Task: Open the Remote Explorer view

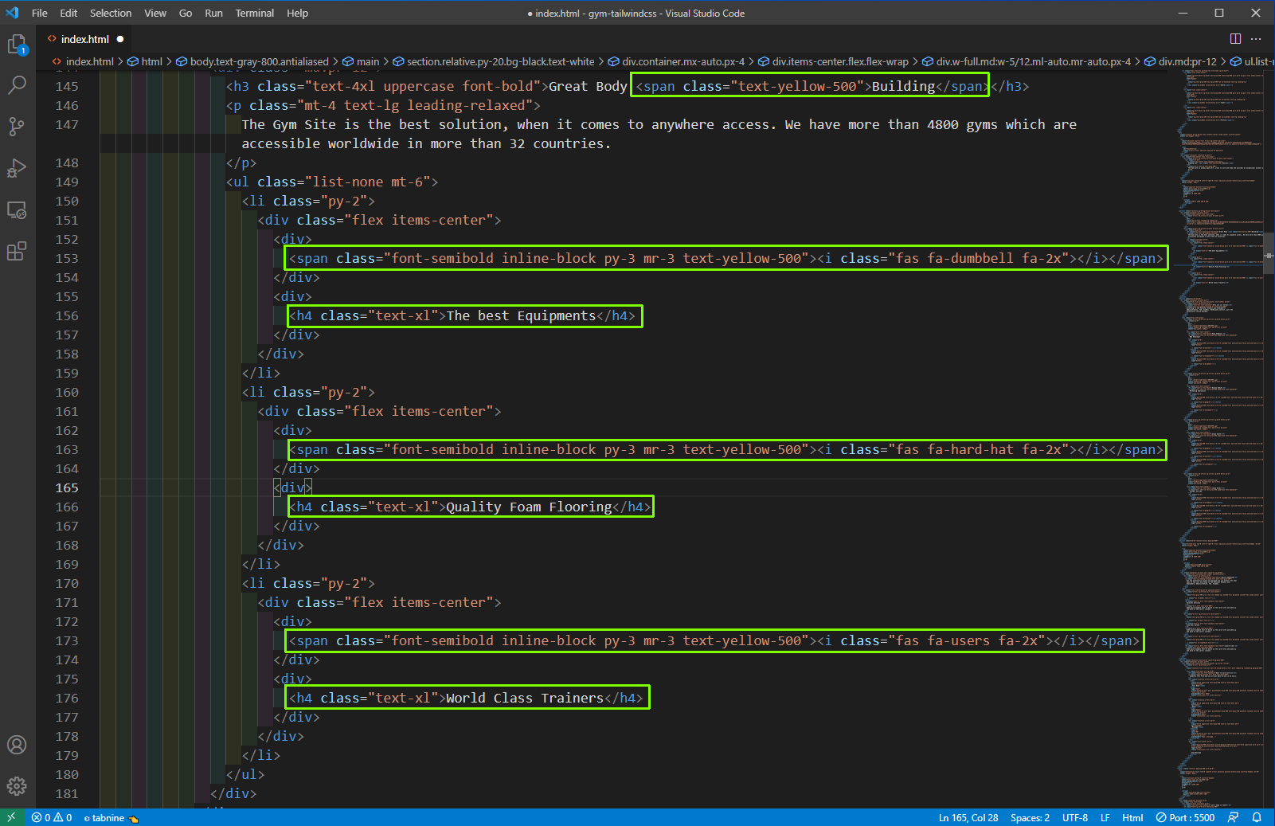Action: click(18, 210)
